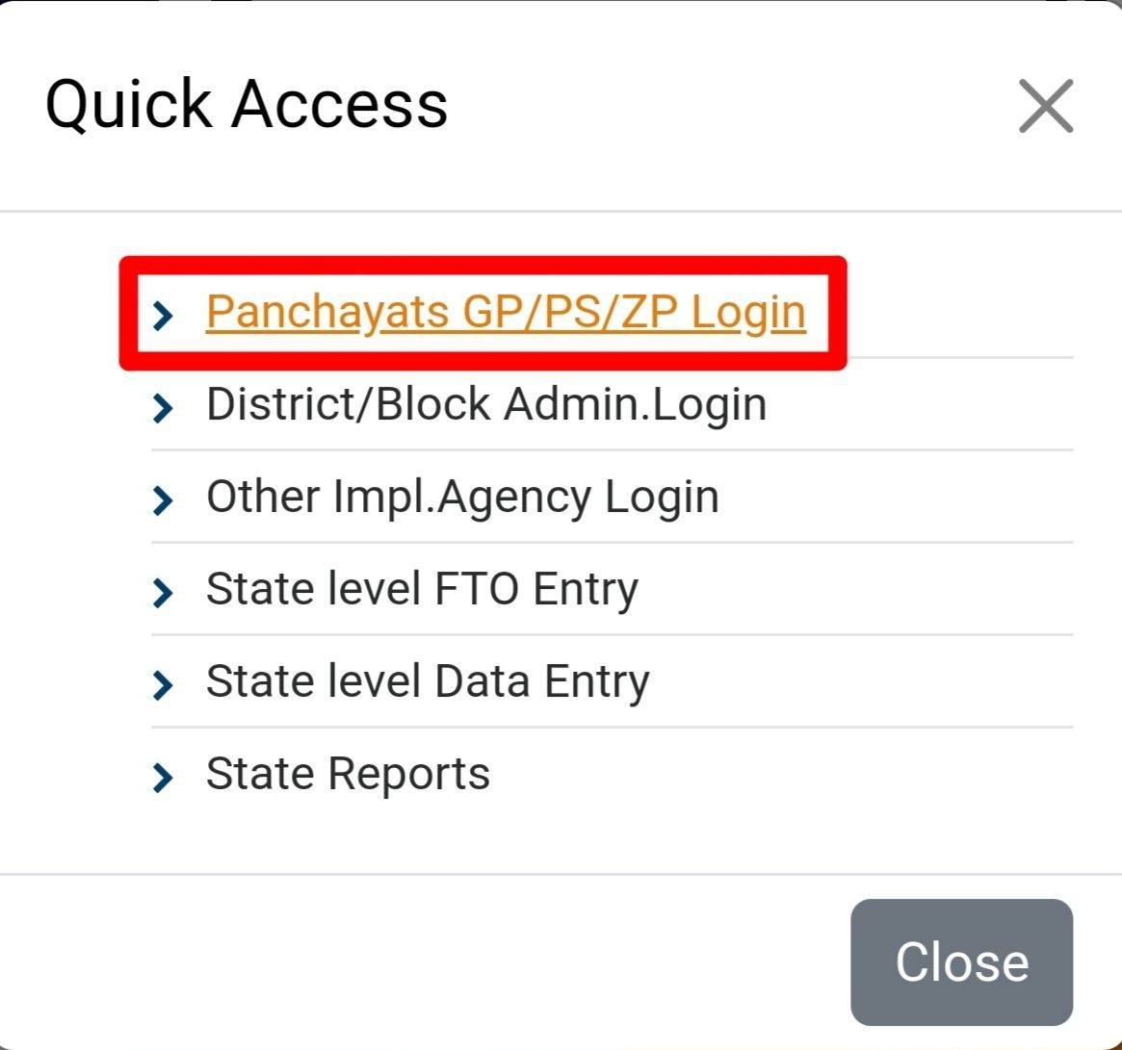Select the District/Block Admin.Login menu entry
This screenshot has height=1050, width=1122.
[x=485, y=404]
